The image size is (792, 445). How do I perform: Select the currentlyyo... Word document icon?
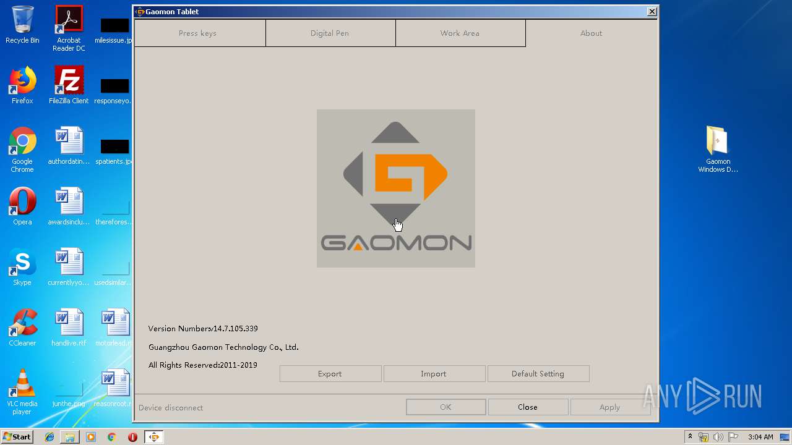tap(69, 267)
